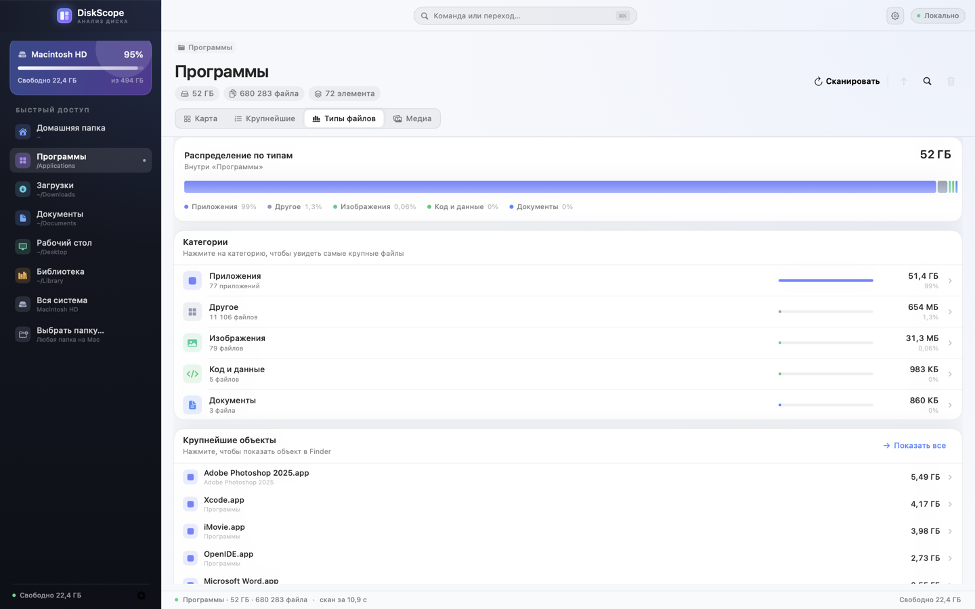
Task: Switch to the Крупнейшие tab
Action: (265, 118)
